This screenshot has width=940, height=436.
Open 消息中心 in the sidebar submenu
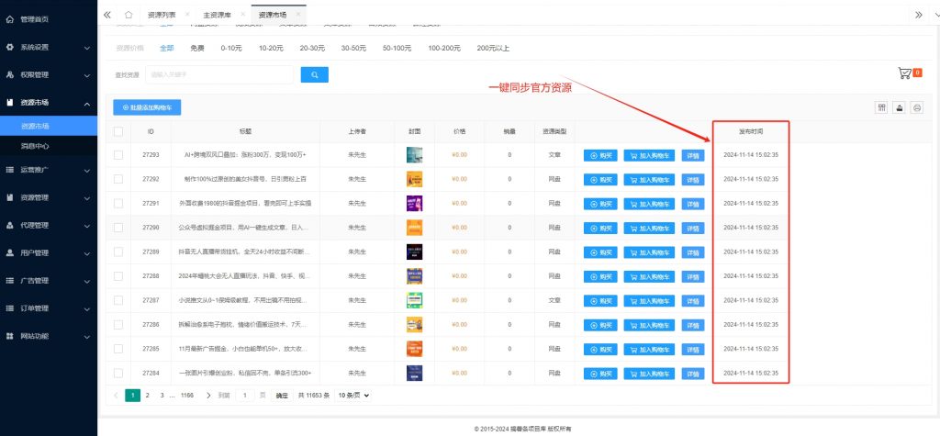(35, 146)
